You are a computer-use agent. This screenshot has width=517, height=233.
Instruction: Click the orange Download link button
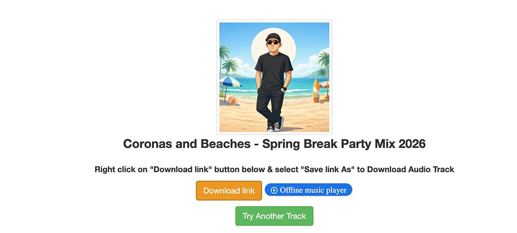click(x=229, y=191)
